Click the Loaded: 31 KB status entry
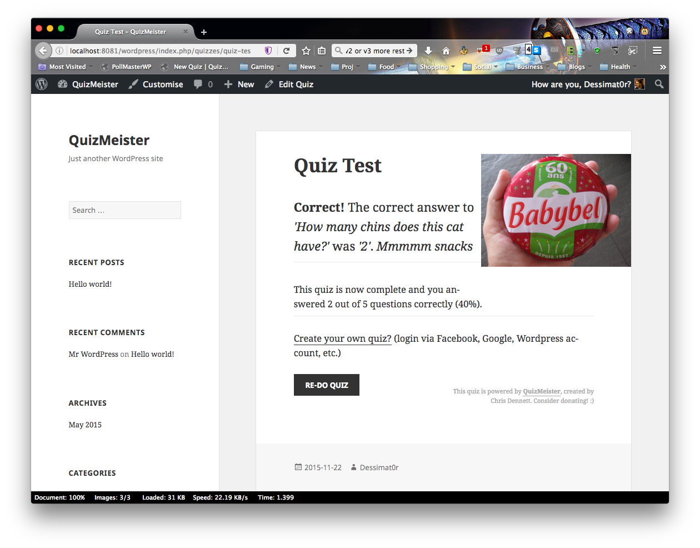700x548 pixels. tap(163, 497)
